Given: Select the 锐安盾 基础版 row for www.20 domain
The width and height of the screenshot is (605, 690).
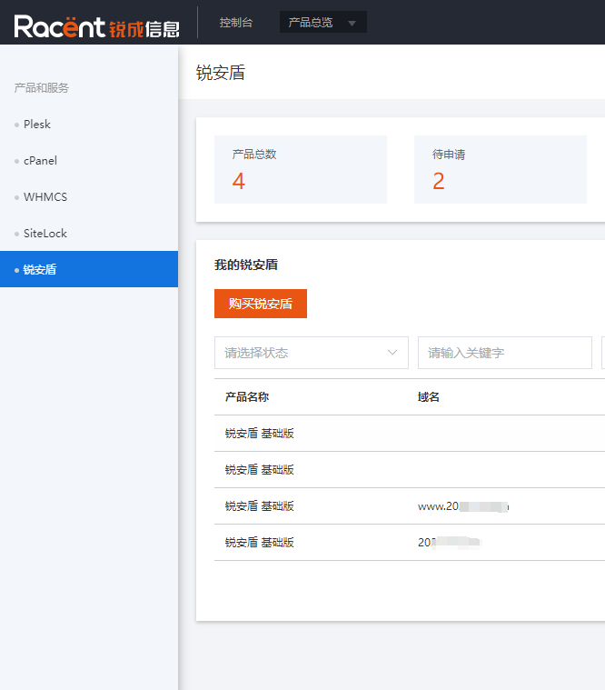Looking at the screenshot, I should tap(410, 506).
